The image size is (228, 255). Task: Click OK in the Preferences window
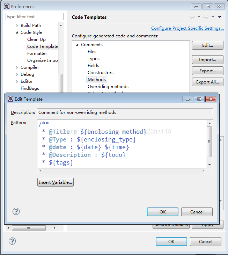pyautogui.click(x=171, y=241)
